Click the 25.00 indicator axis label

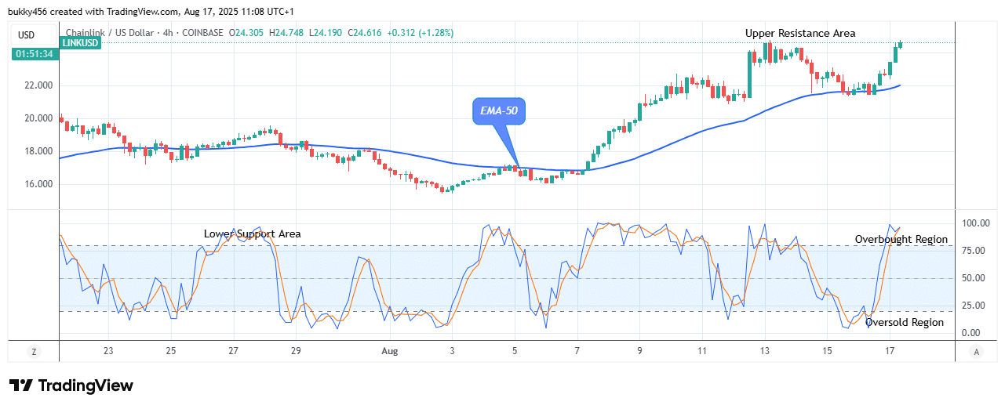[x=973, y=306]
